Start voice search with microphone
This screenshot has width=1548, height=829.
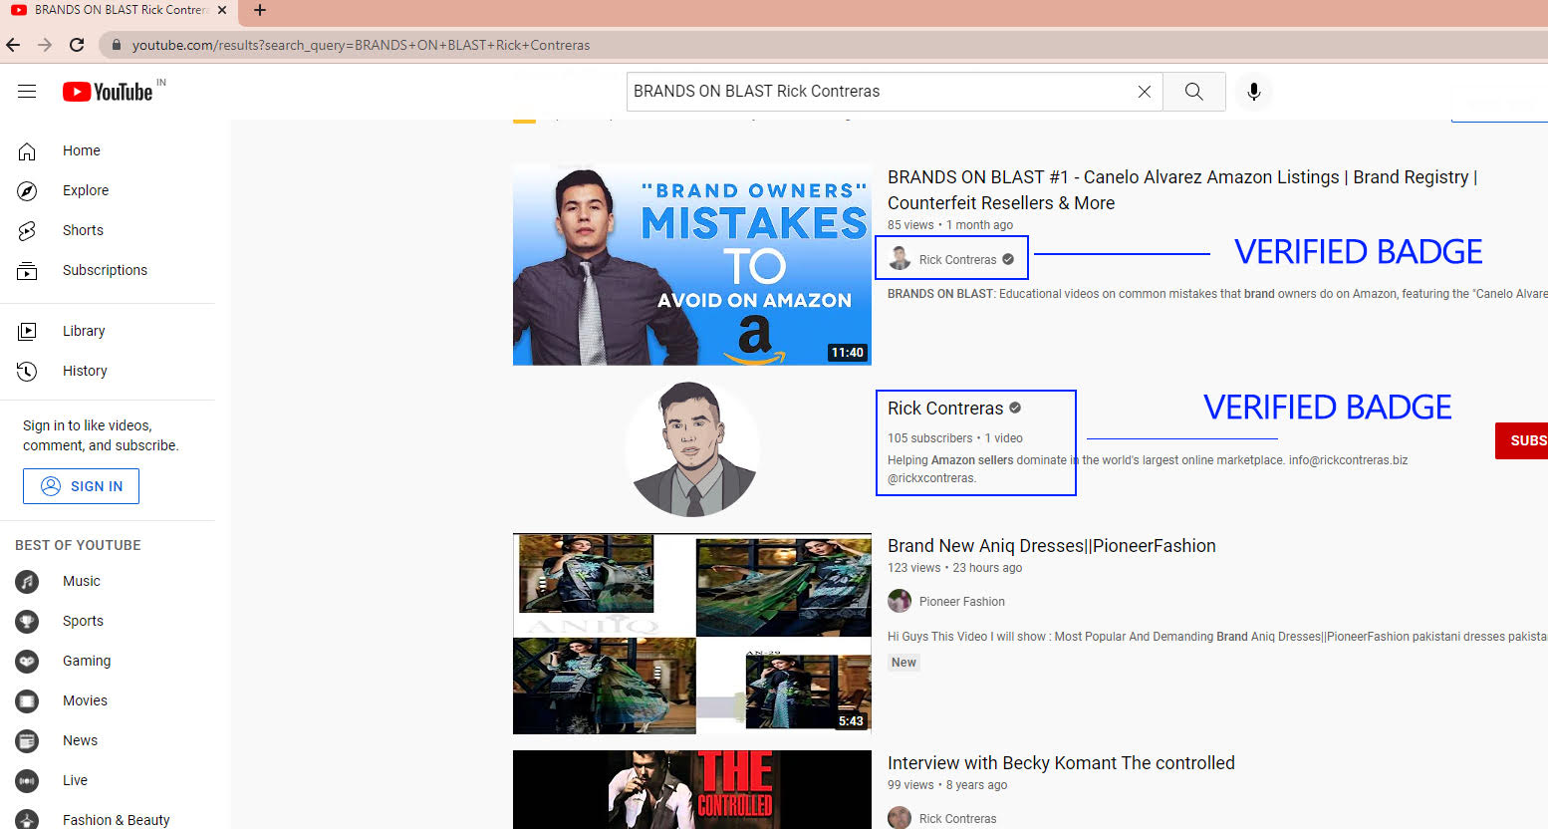[1254, 92]
